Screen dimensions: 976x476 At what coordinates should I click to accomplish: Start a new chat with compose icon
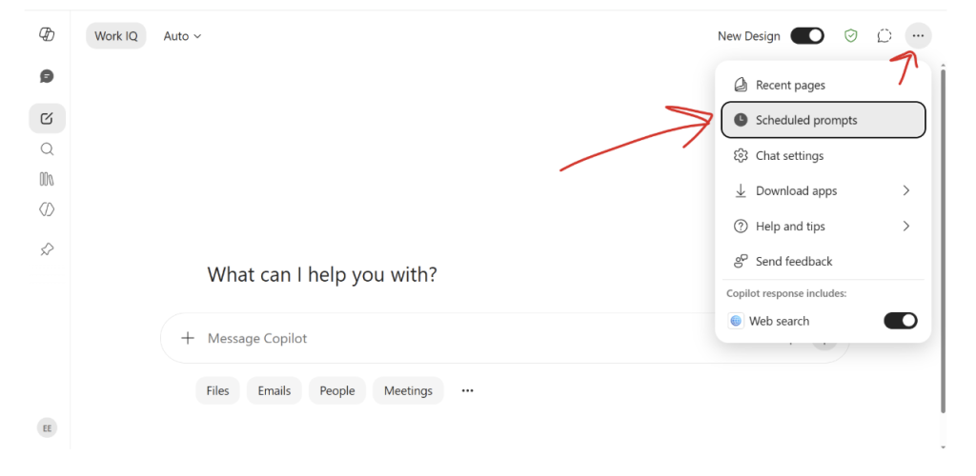[47, 118]
